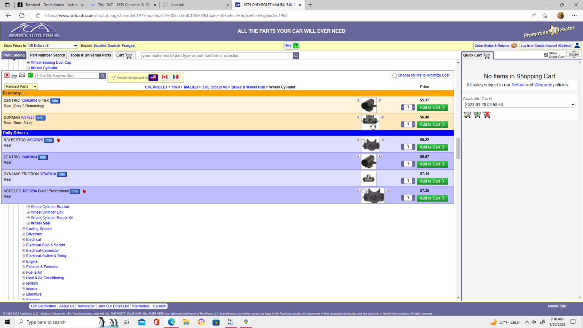Image resolution: width=583 pixels, height=328 pixels.
Task: Check Choose for Me to Minimize Cost
Action: tap(394, 76)
